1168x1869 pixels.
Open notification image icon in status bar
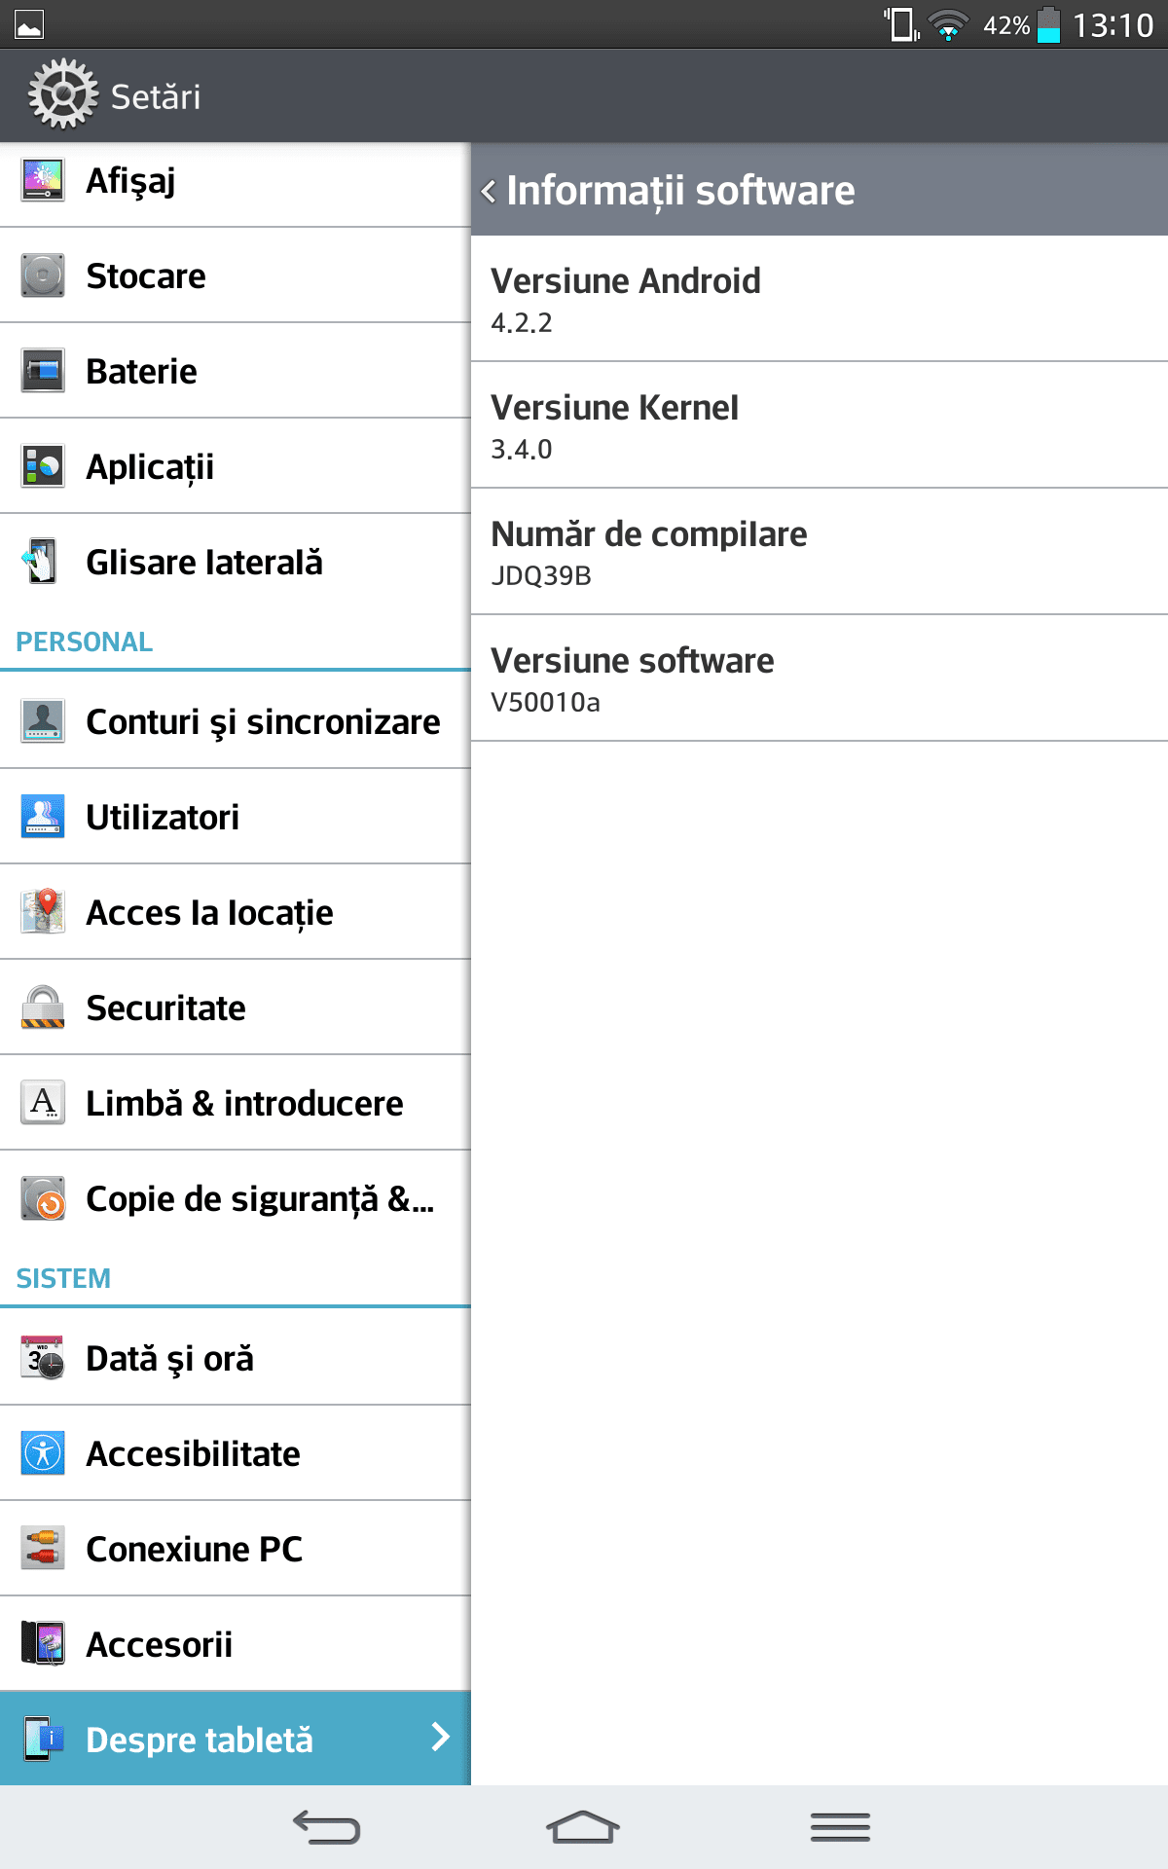pyautogui.click(x=29, y=24)
